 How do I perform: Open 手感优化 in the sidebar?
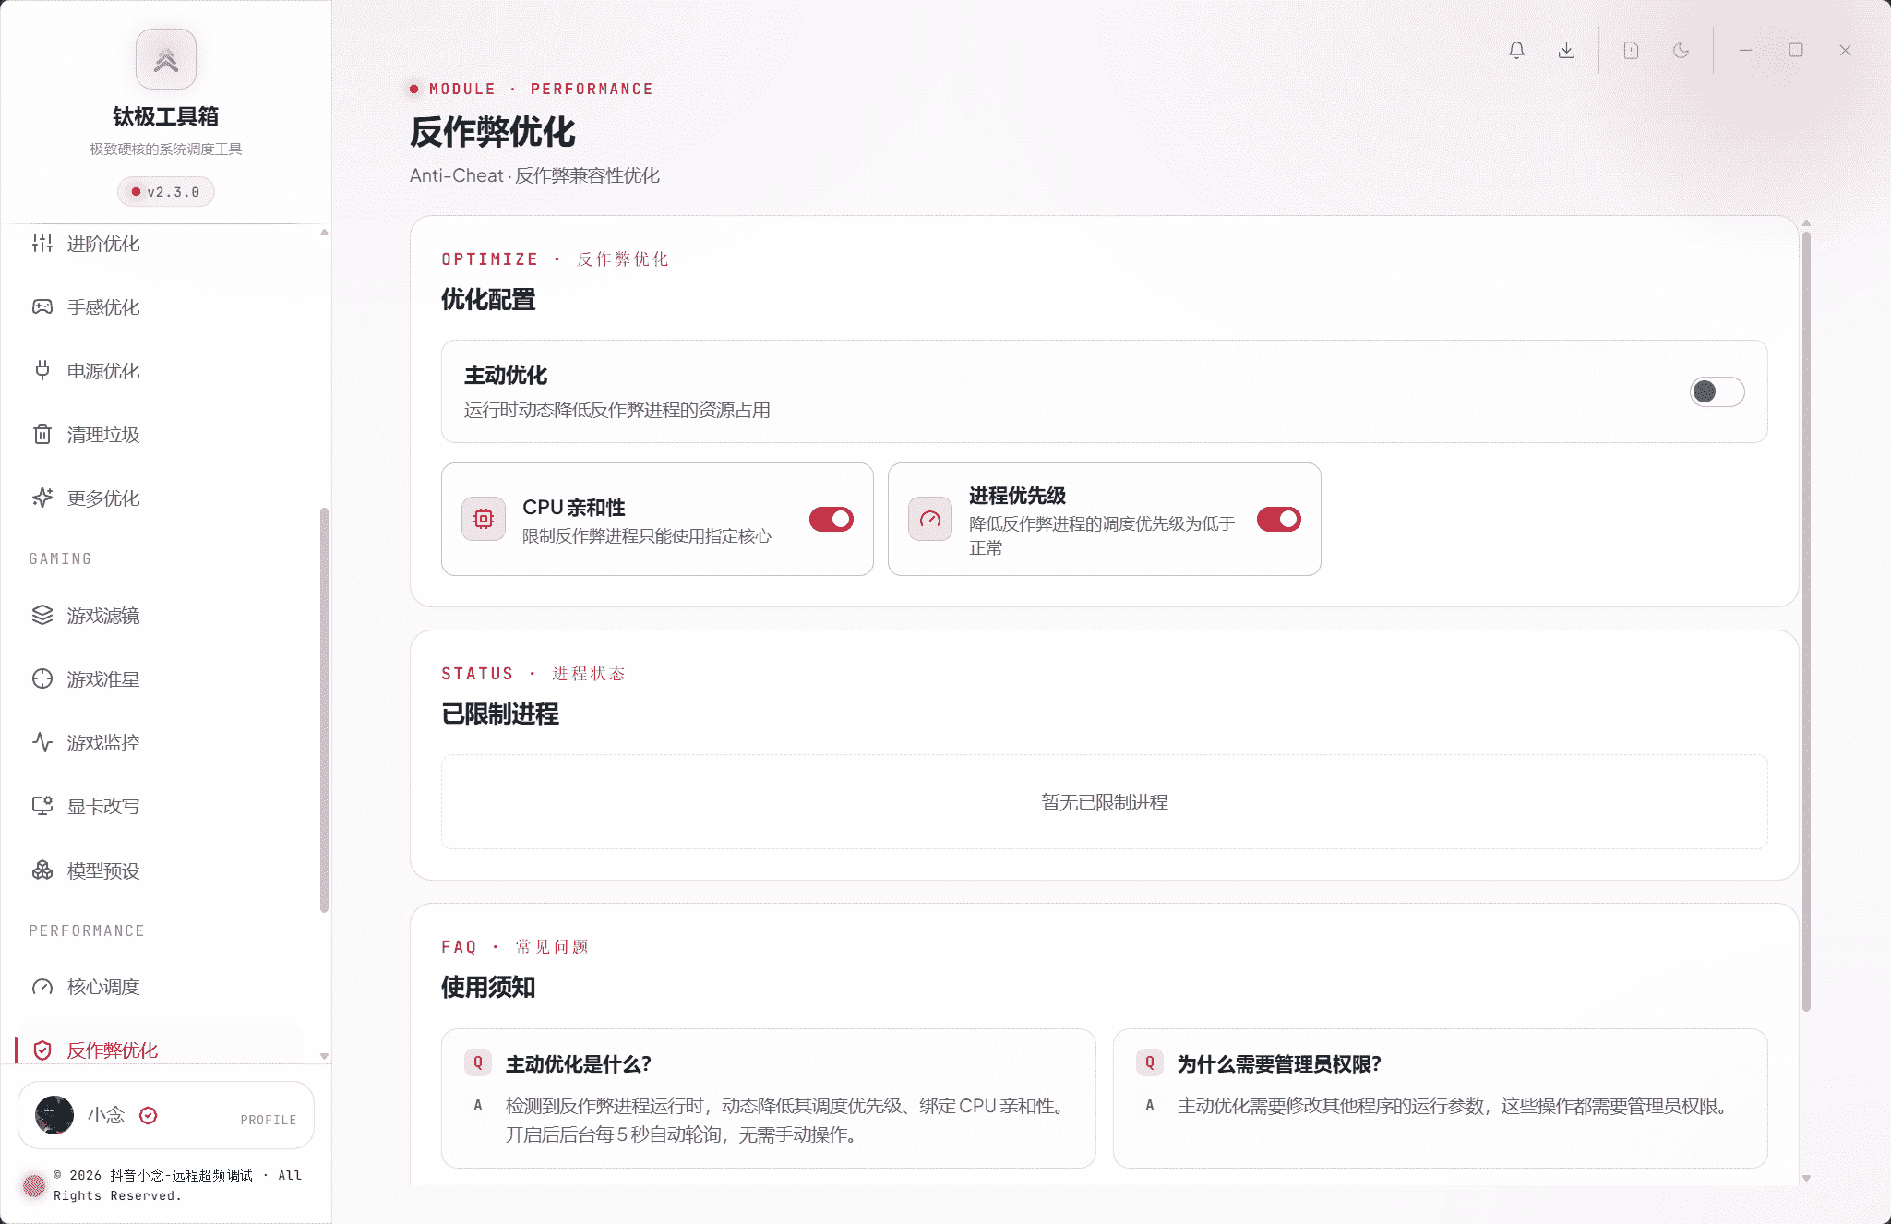[159, 307]
